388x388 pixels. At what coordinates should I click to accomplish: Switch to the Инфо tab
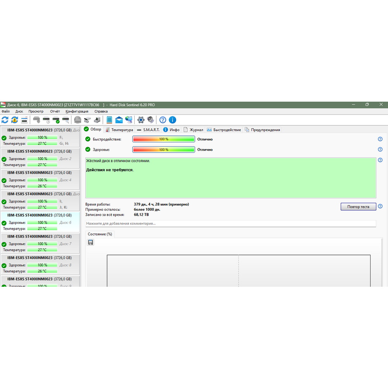(171, 130)
